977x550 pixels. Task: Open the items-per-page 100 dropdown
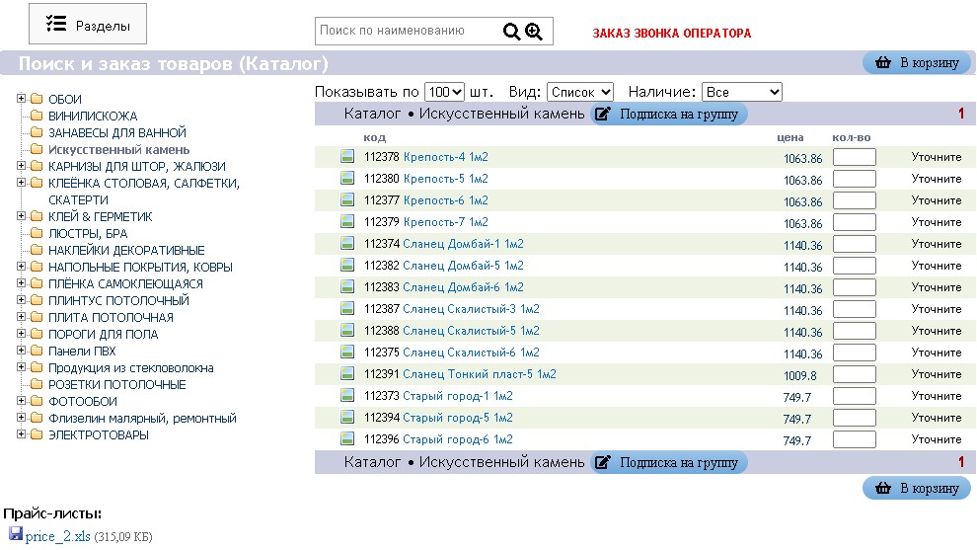coord(444,92)
